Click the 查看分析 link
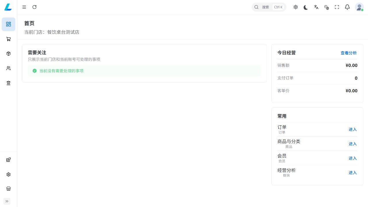Screen dimensions: 368x207 click(x=349, y=53)
